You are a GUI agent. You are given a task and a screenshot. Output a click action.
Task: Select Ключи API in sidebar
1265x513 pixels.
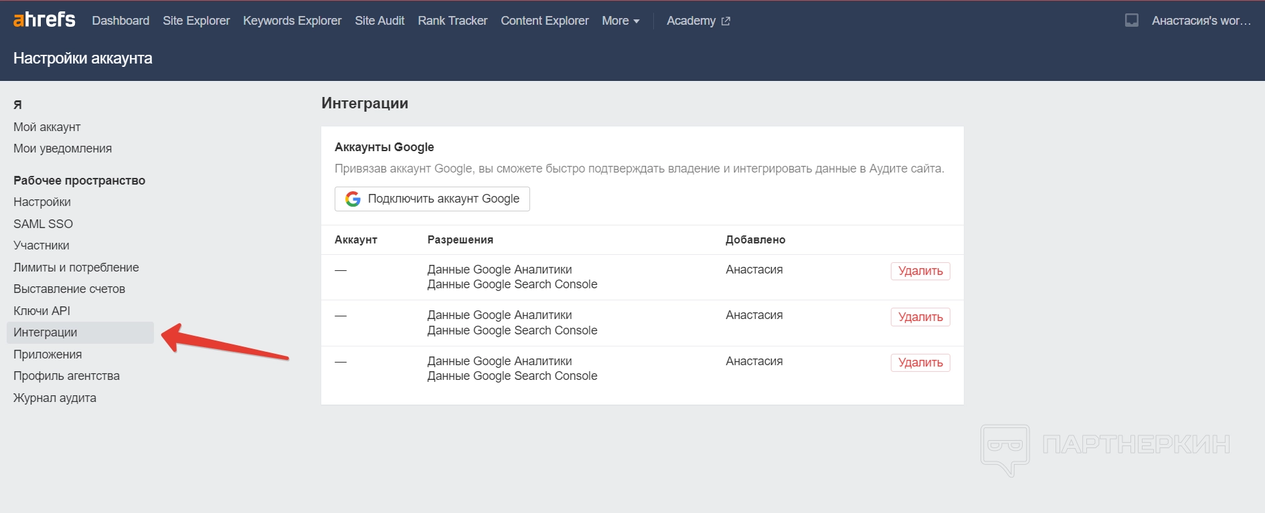pos(41,311)
